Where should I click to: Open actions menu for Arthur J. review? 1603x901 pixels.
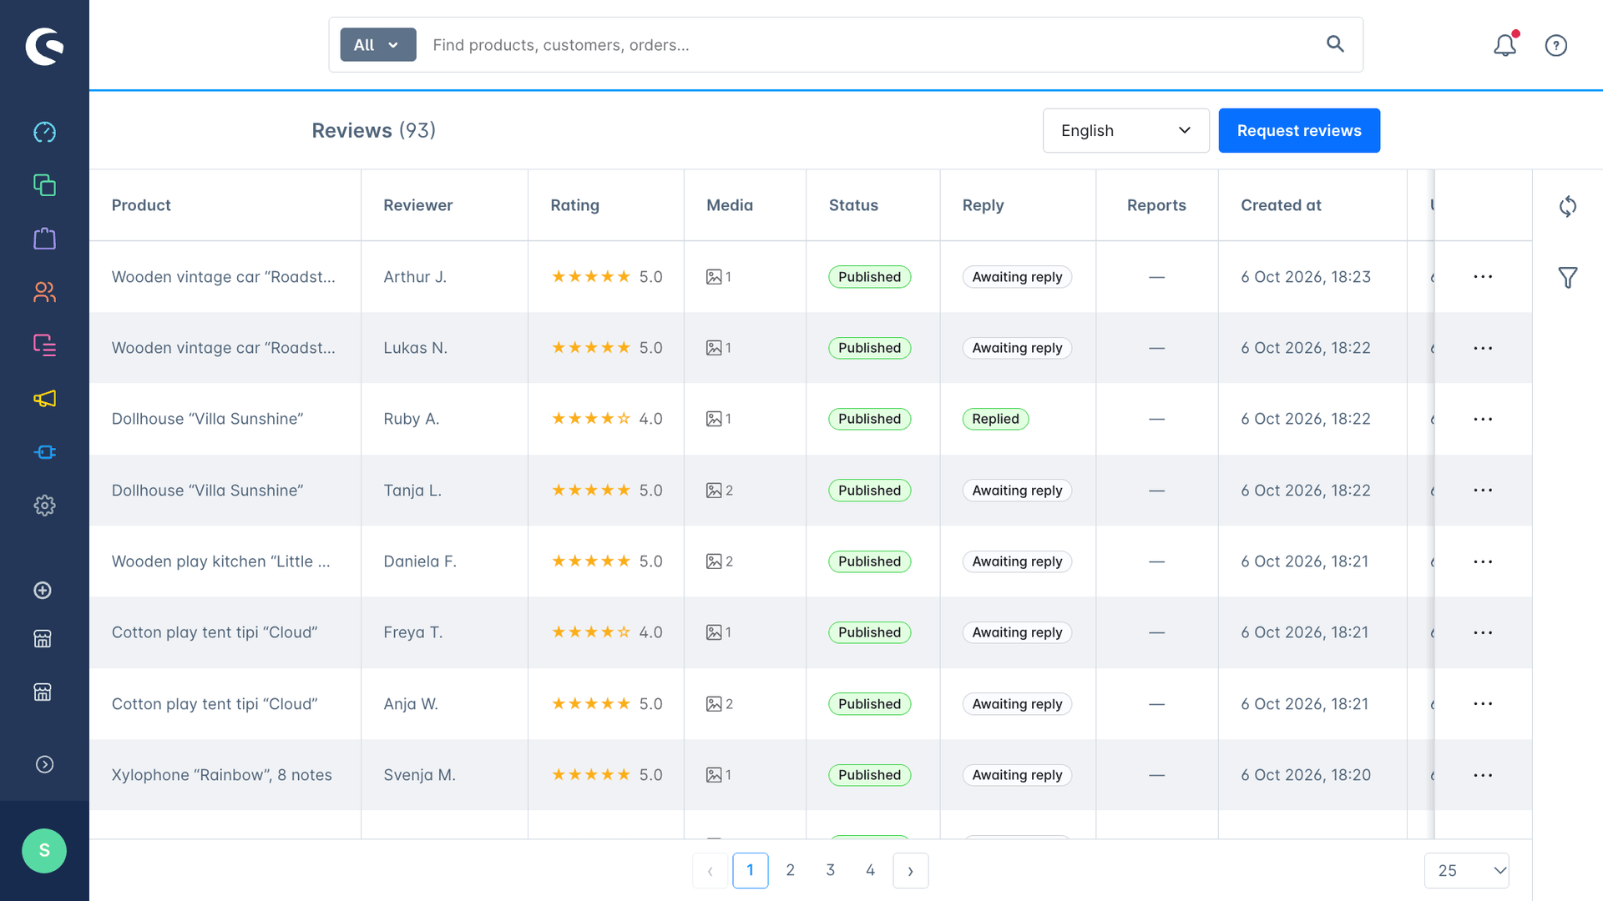click(x=1483, y=277)
